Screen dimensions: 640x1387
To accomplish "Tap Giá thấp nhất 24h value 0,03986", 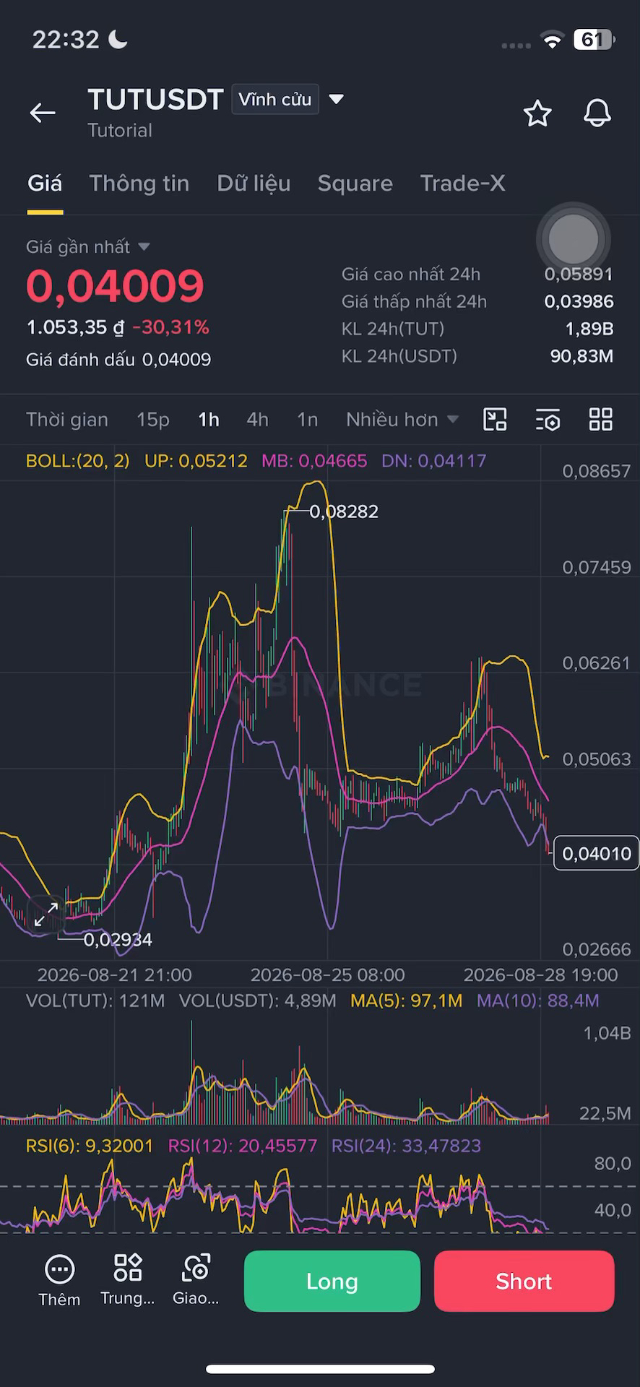I will click(579, 301).
